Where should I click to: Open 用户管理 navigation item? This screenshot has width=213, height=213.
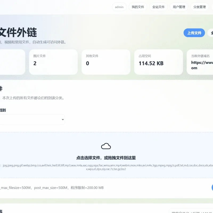click(179, 7)
